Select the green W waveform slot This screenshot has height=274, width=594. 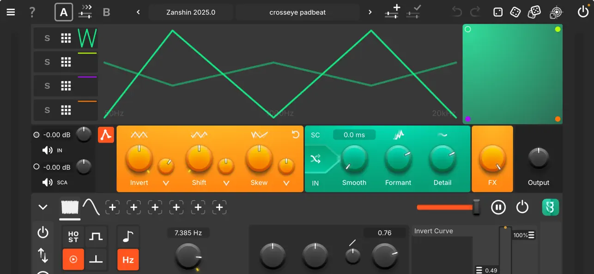coord(87,38)
